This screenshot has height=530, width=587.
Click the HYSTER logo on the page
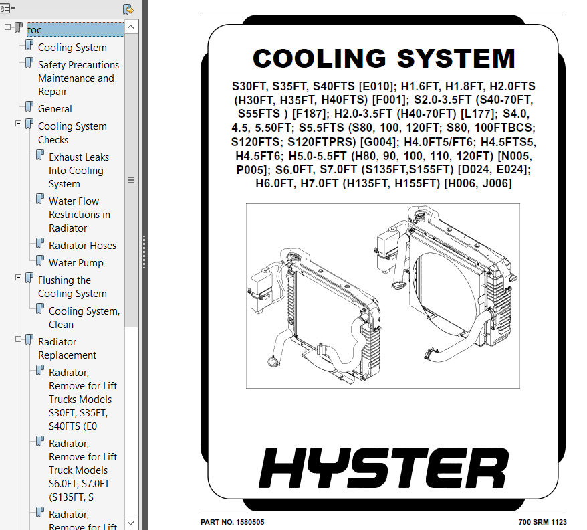pyautogui.click(x=383, y=468)
